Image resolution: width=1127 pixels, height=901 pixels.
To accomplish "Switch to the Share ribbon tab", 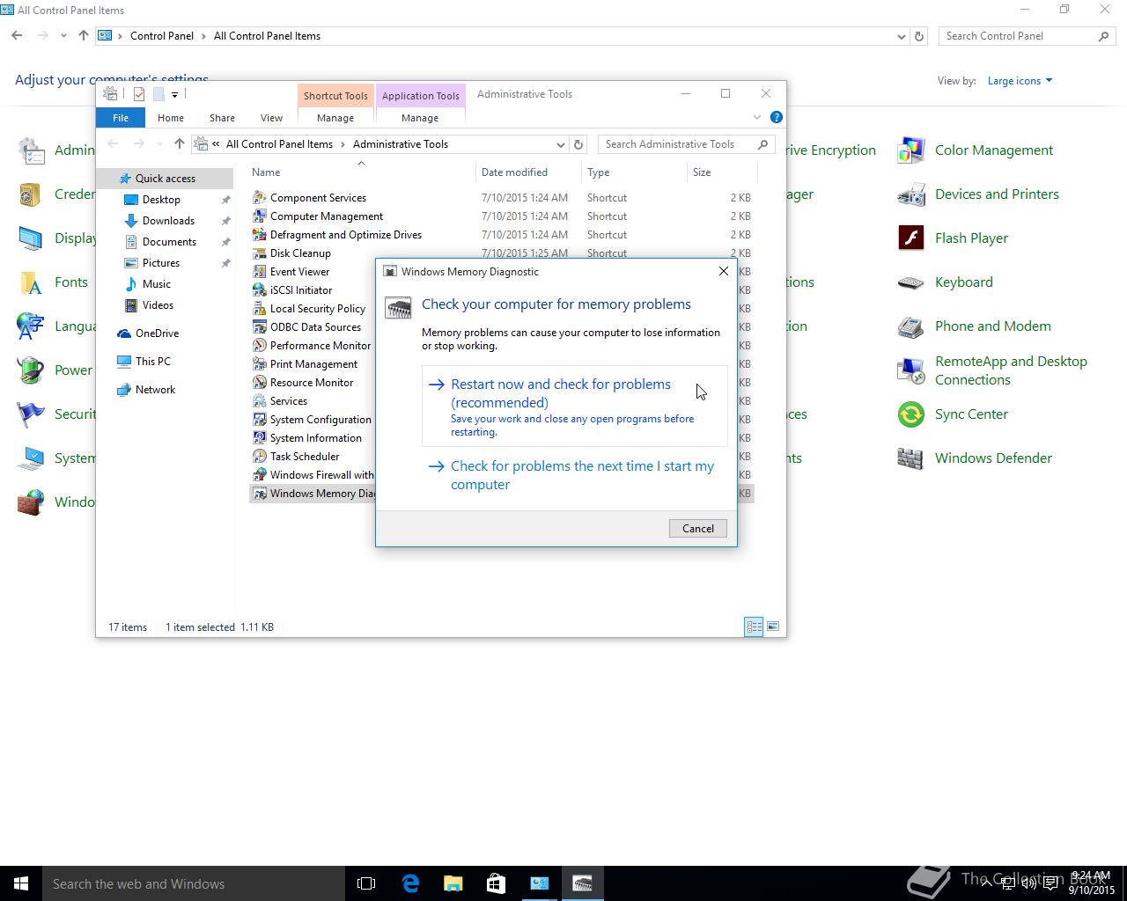I will click(x=222, y=118).
